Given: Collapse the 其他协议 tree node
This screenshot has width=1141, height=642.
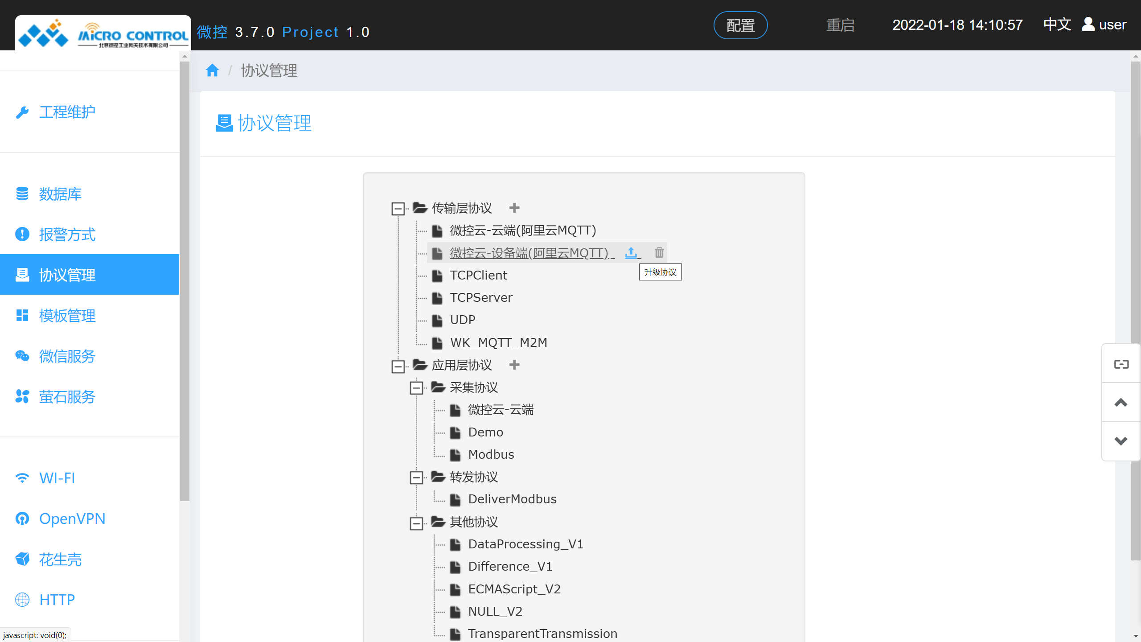Looking at the screenshot, I should coord(417,523).
